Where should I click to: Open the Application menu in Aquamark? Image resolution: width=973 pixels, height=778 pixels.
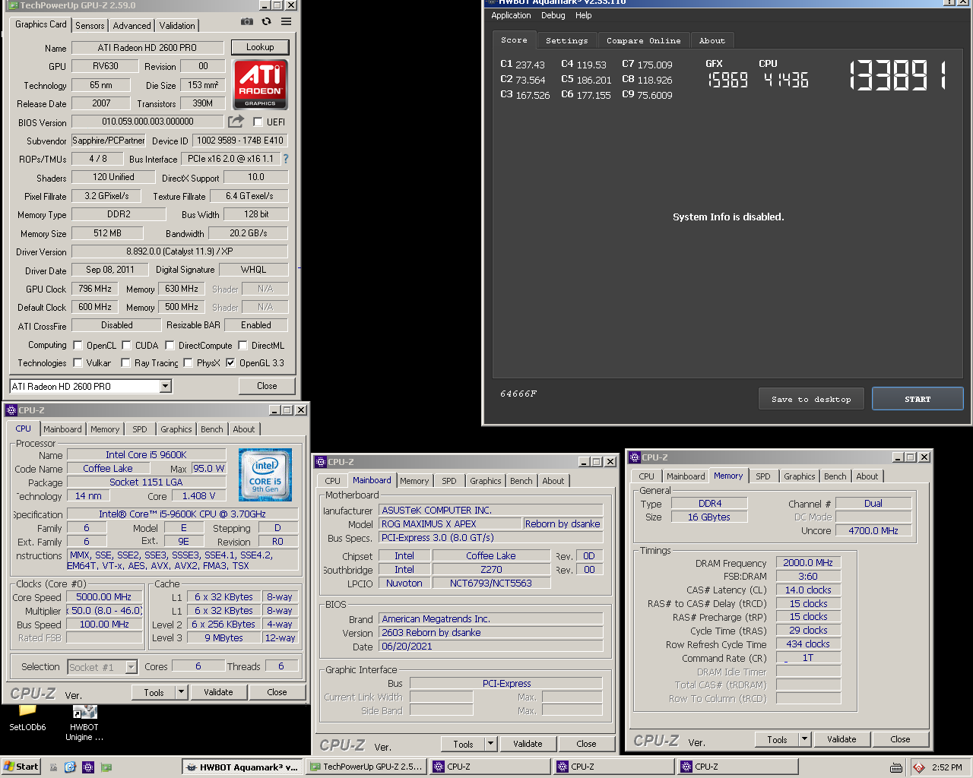click(x=511, y=15)
